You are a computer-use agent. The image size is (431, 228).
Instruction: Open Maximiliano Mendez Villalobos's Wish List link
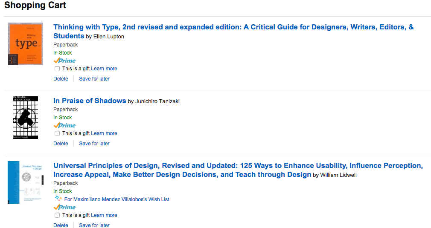[116, 199]
